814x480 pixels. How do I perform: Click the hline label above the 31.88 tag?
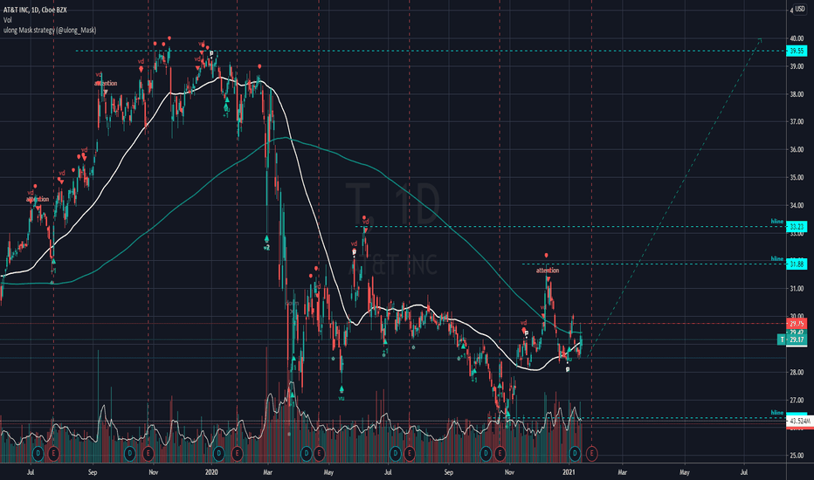[777, 259]
